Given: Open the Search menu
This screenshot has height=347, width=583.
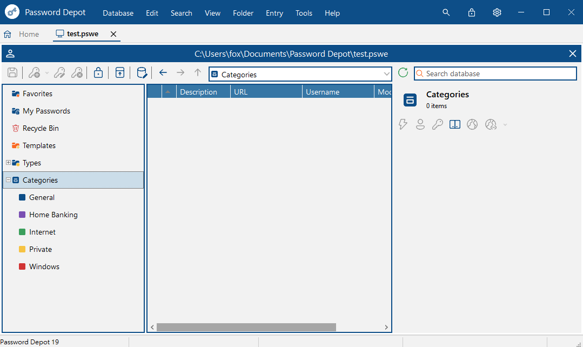Looking at the screenshot, I should click(x=182, y=13).
